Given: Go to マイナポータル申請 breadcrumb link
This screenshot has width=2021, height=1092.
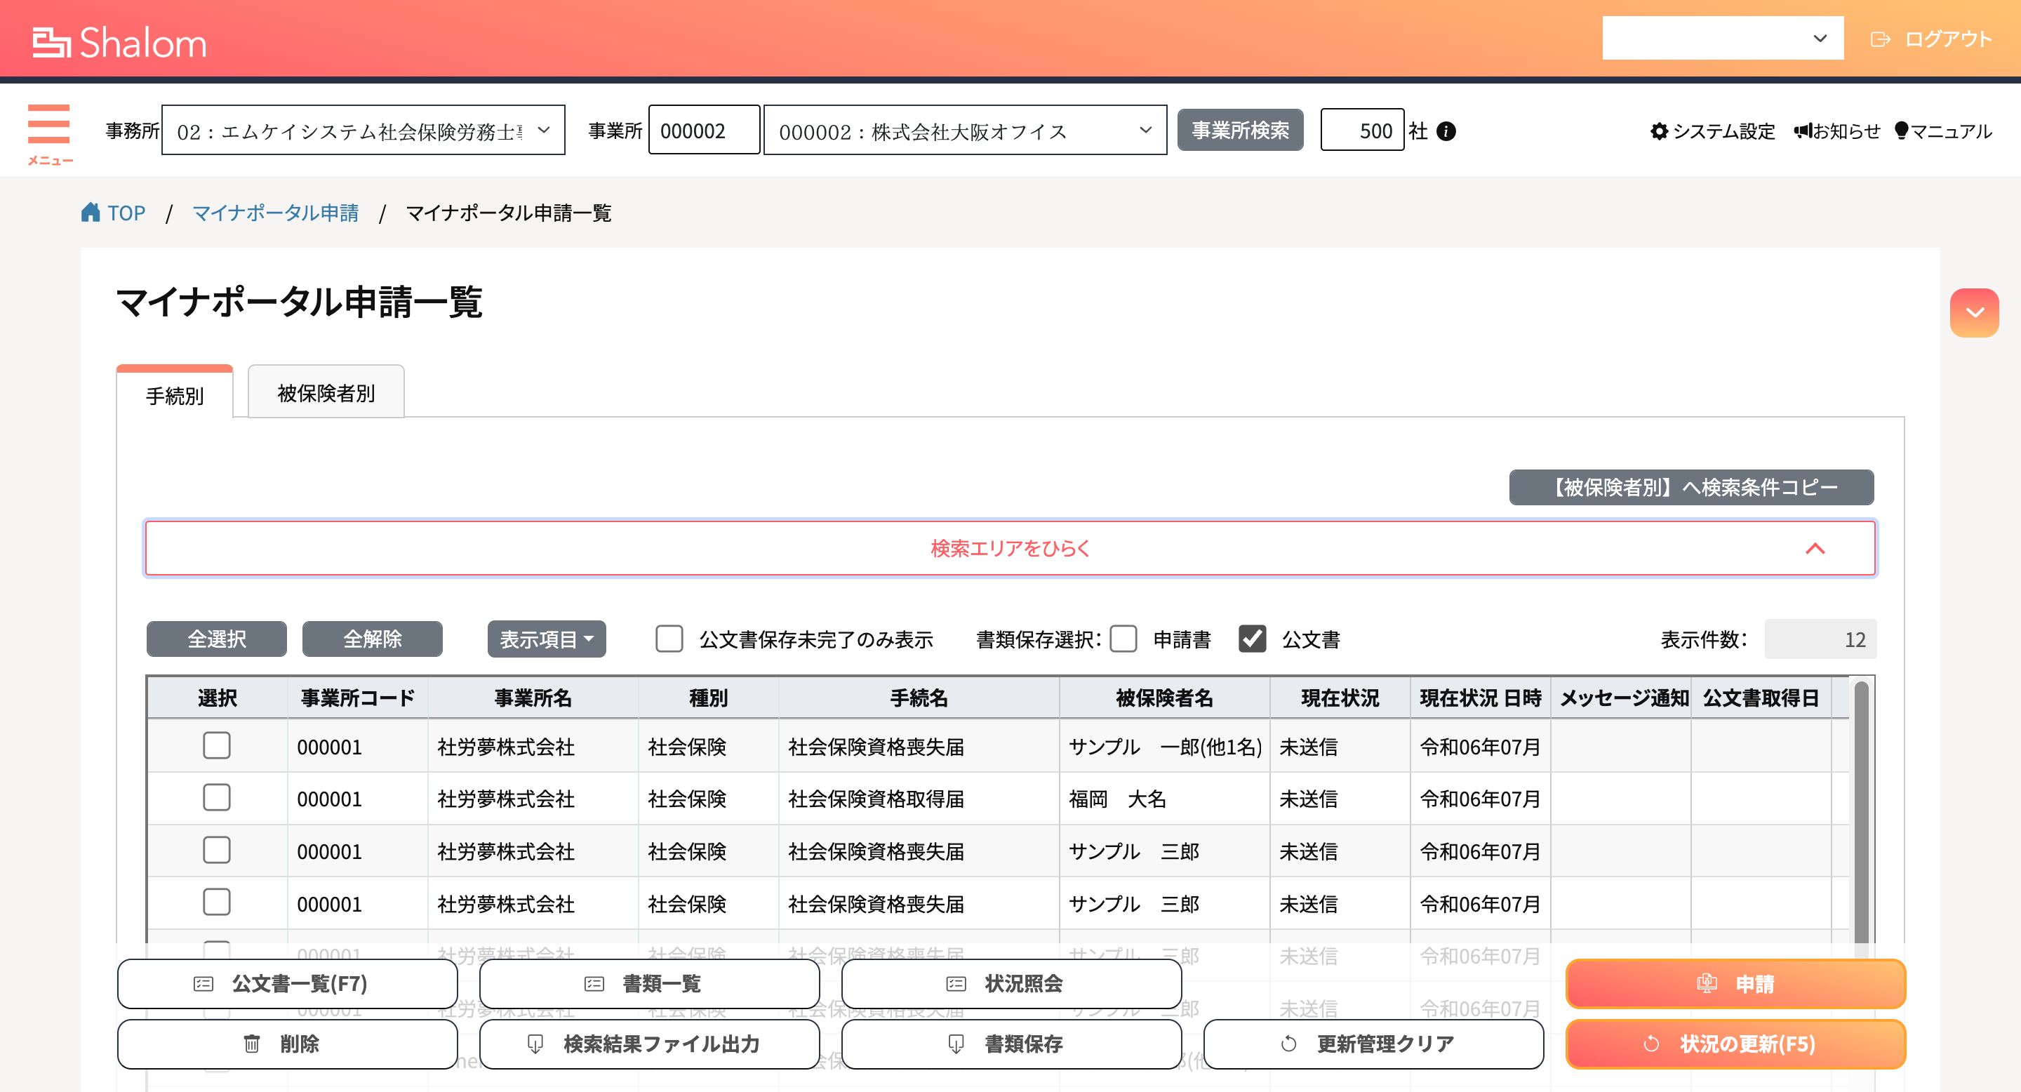Looking at the screenshot, I should 275,213.
